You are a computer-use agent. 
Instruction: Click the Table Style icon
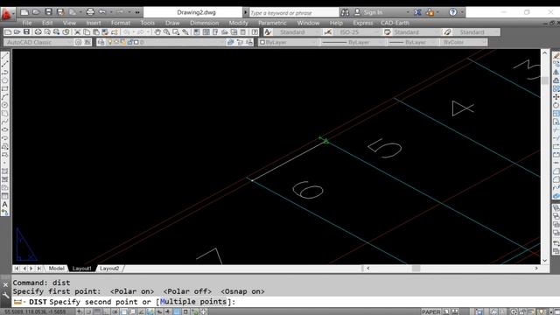tap(387, 32)
